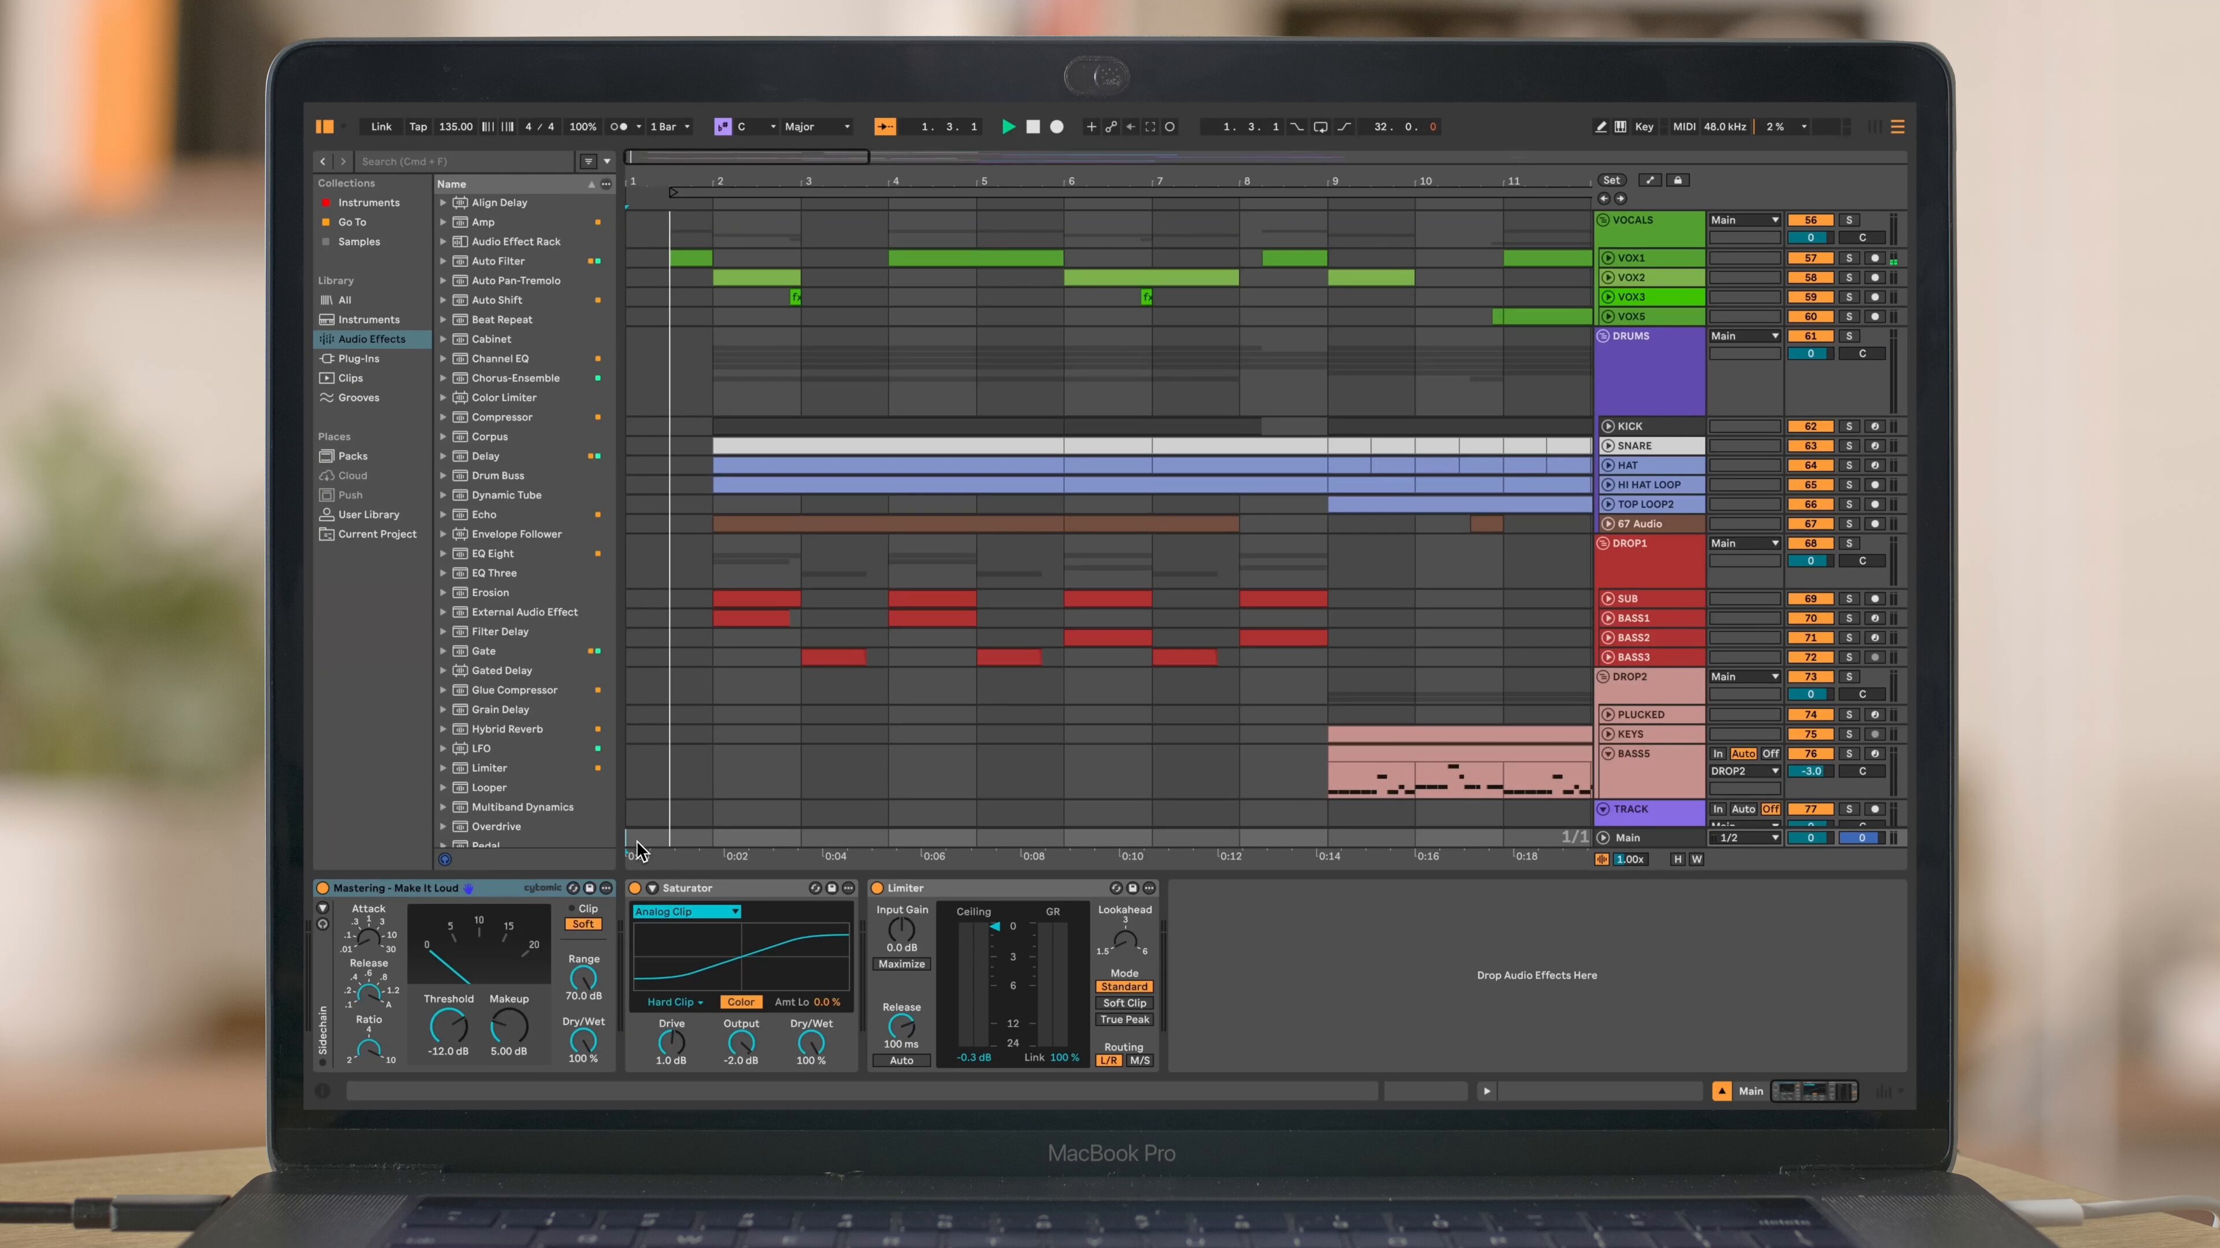Toggle Soft clip on mastering compressor

tap(583, 924)
